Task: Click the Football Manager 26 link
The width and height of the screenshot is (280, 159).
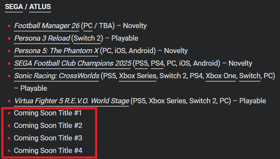Action: coord(47,26)
